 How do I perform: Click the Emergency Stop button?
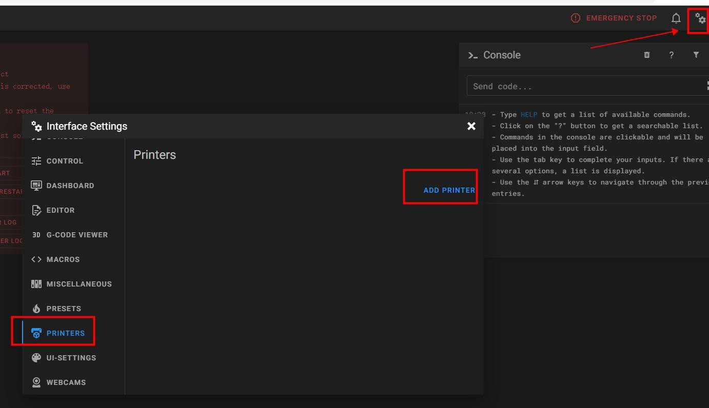[614, 18]
